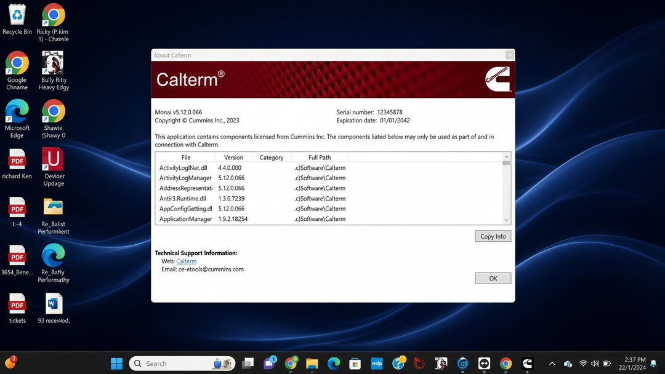The width and height of the screenshot is (665, 374).
Task: Click the expiration date 01/01/2042 text
Action: pos(395,121)
